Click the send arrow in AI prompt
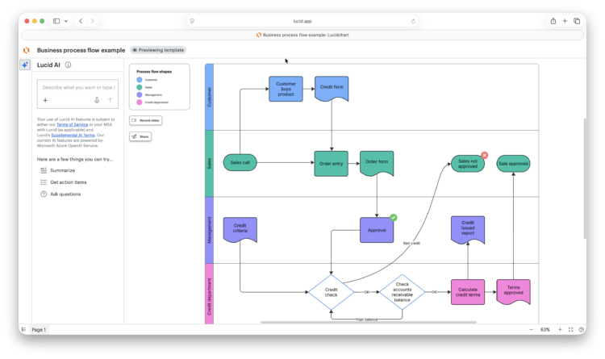605x359 pixels. click(x=110, y=100)
